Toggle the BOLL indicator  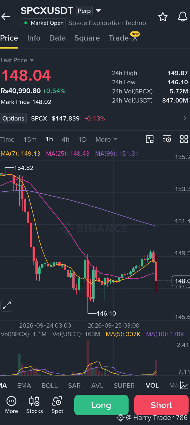point(49,386)
